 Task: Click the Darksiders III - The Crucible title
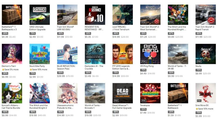click(94, 67)
